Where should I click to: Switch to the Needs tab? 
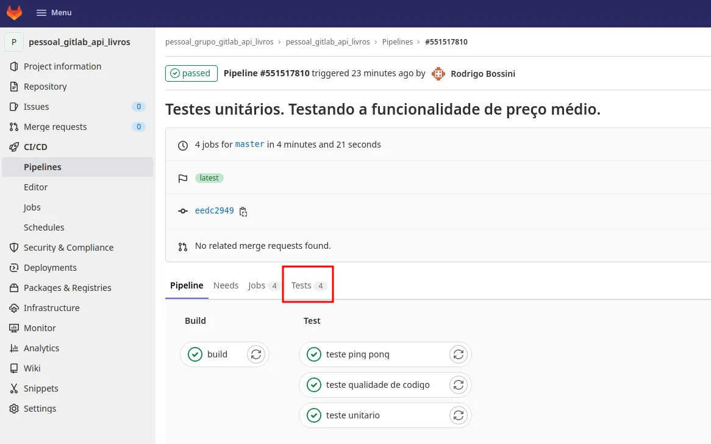(x=226, y=285)
